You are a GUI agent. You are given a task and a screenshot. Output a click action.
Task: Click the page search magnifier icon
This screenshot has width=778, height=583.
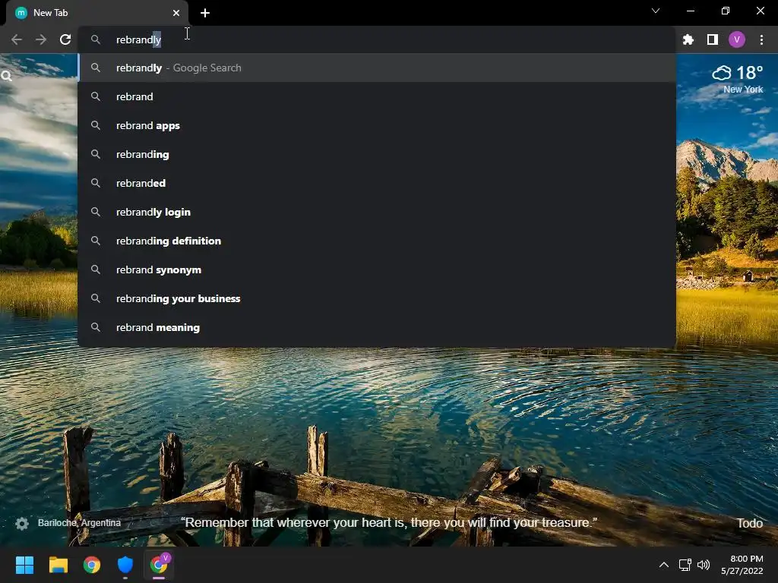pyautogui.click(x=6, y=77)
